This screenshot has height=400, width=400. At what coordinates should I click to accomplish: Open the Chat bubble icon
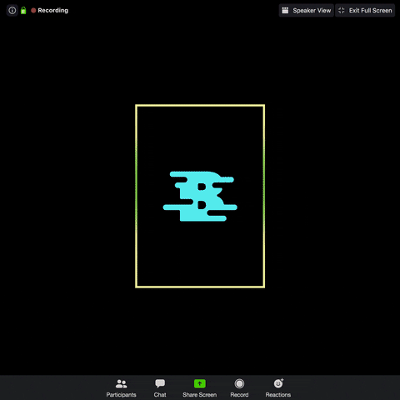coord(160,383)
